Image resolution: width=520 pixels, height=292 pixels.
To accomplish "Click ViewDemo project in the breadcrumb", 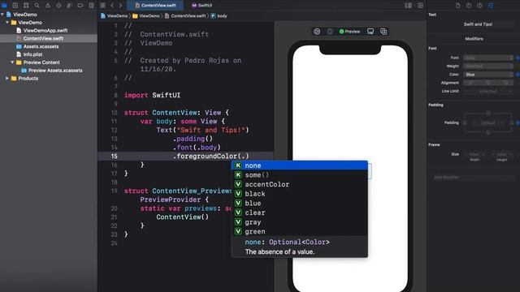I will [x=114, y=16].
